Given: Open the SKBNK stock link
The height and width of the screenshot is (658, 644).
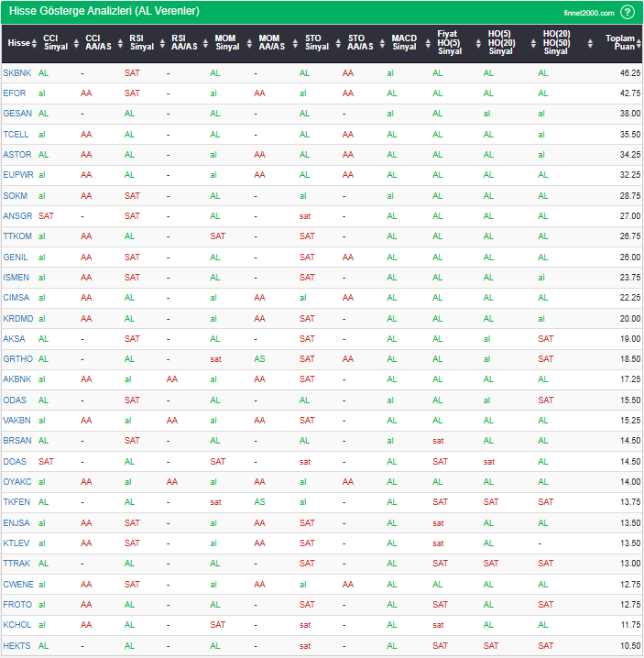Looking at the screenshot, I should coord(16,72).
